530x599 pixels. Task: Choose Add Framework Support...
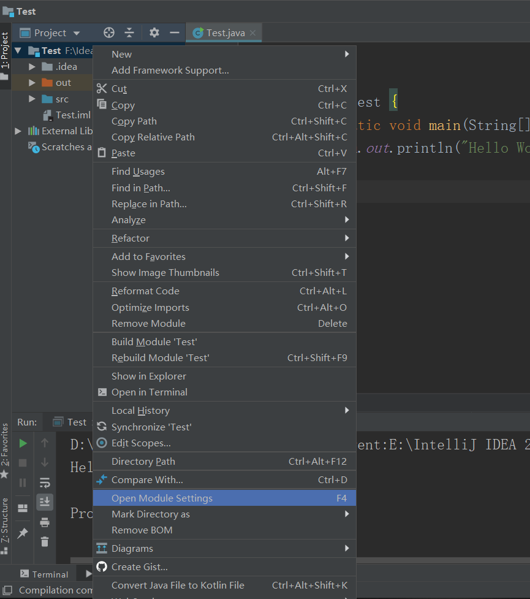[x=224, y=71]
